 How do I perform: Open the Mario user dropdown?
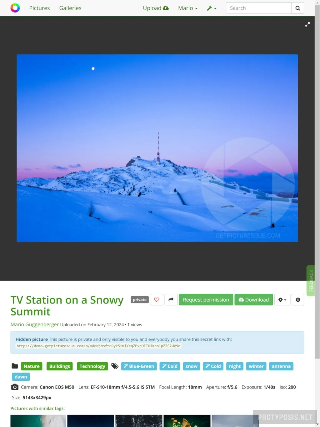coord(188,8)
